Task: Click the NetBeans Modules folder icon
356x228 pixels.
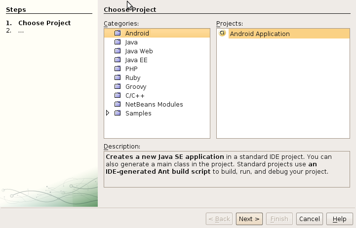Action: pos(118,105)
